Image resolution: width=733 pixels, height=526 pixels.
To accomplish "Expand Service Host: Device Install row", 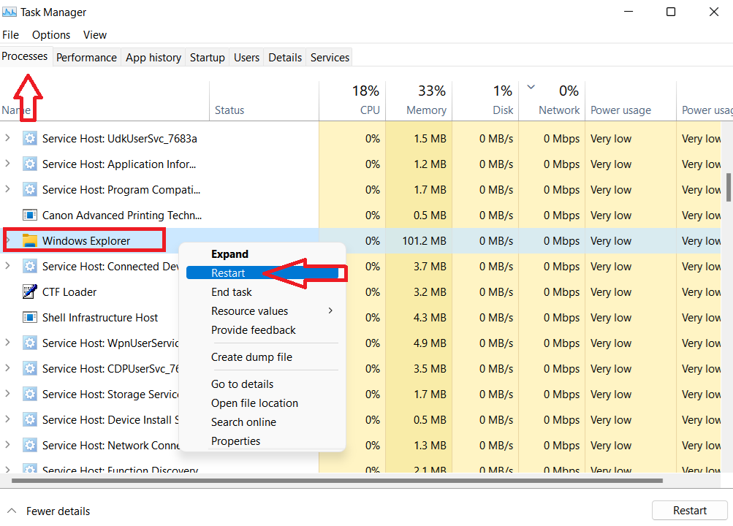I will pyautogui.click(x=7, y=419).
